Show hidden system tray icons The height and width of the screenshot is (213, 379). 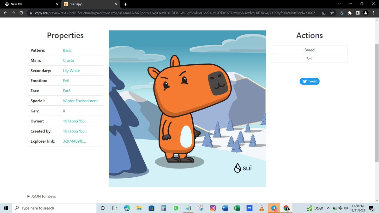pyautogui.click(x=329, y=208)
